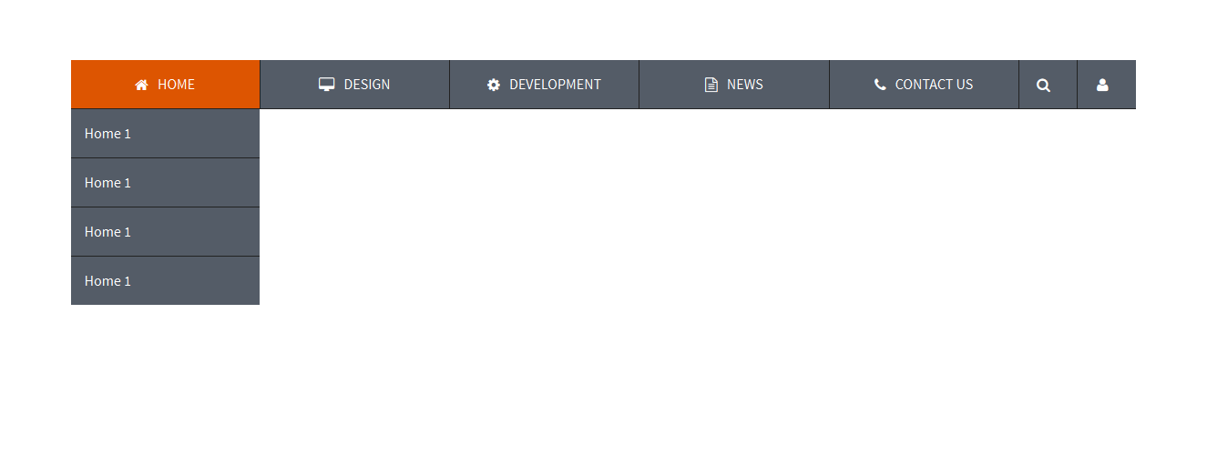Viewport: 1207px width, 475px height.
Task: Select the HOME text label in navbar
Action: pos(176,85)
